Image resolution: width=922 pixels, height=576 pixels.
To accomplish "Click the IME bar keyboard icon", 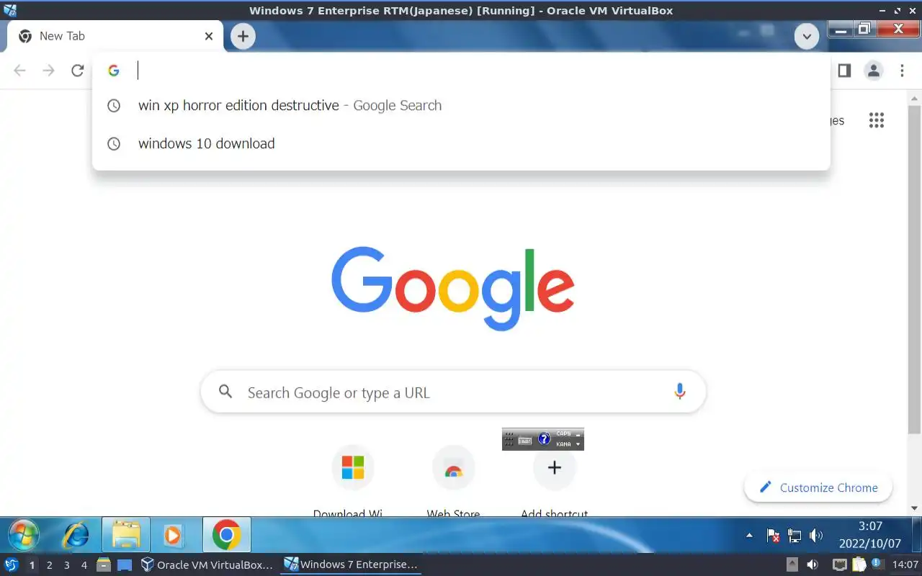I will [525, 440].
